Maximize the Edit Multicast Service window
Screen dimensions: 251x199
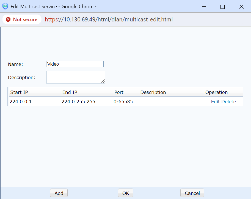coord(222,7)
